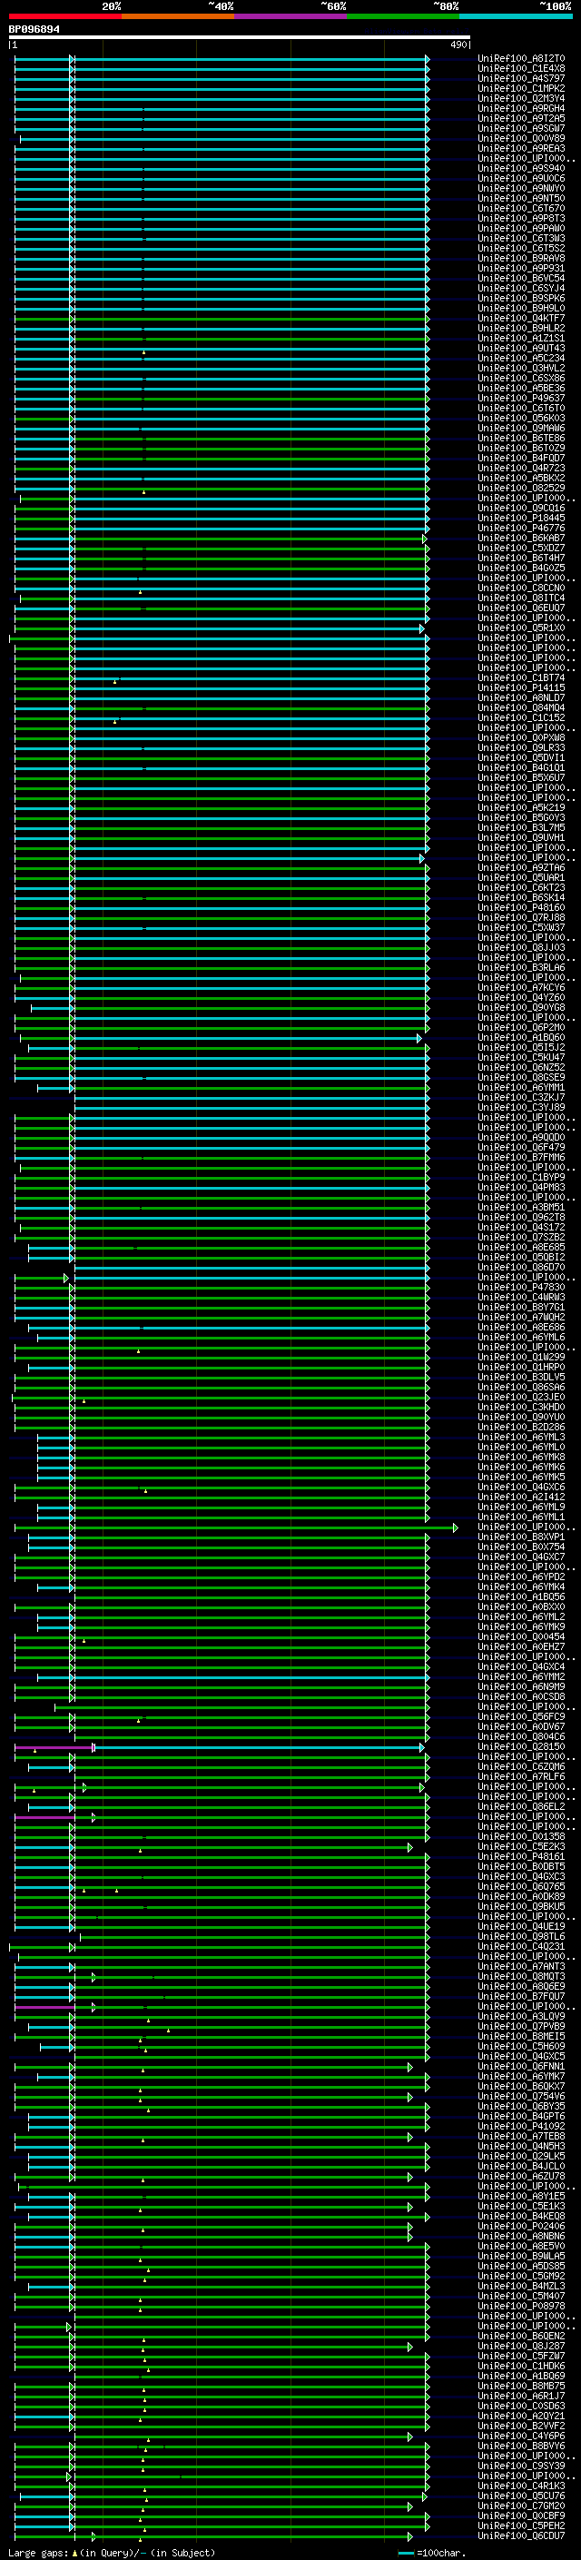581x2560 pixels.
Task: Open hit UniRef100_A8I2T0
Action: 521,59
